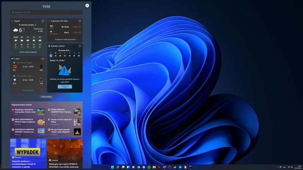Click blue button in Outlook calendar widget
Screen dimensions: 303x170
click(x=65, y=87)
